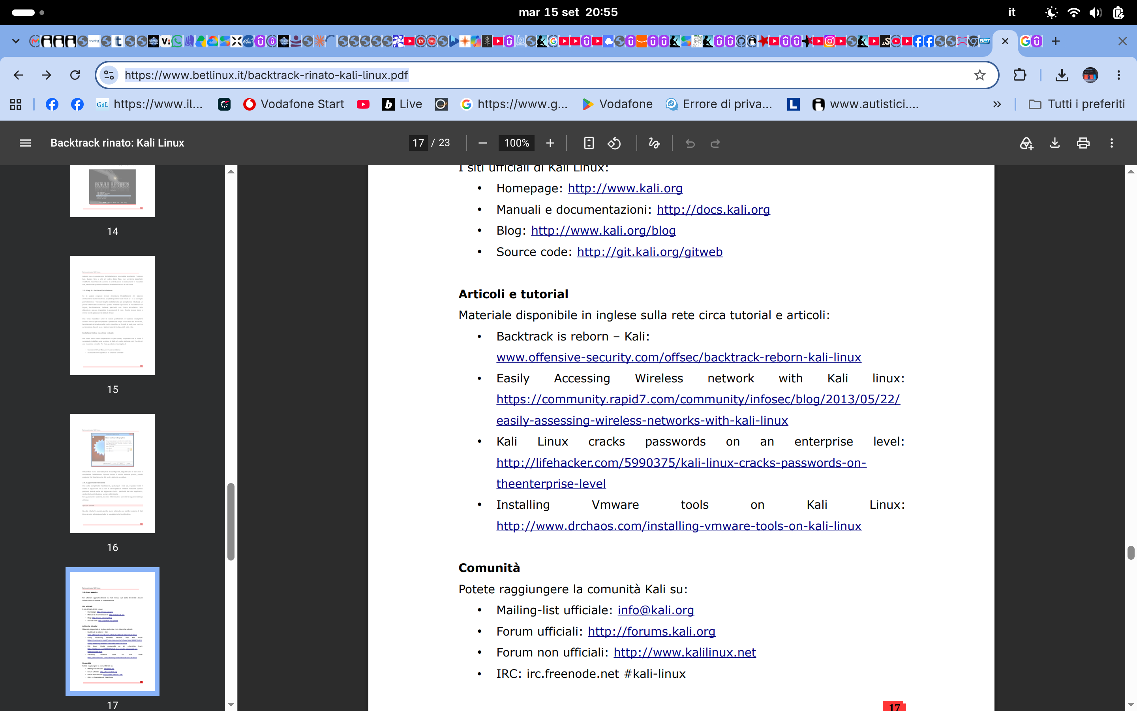Toggle the PDF sidebar menu icon
Viewport: 1137px width, 711px height.
tap(25, 143)
